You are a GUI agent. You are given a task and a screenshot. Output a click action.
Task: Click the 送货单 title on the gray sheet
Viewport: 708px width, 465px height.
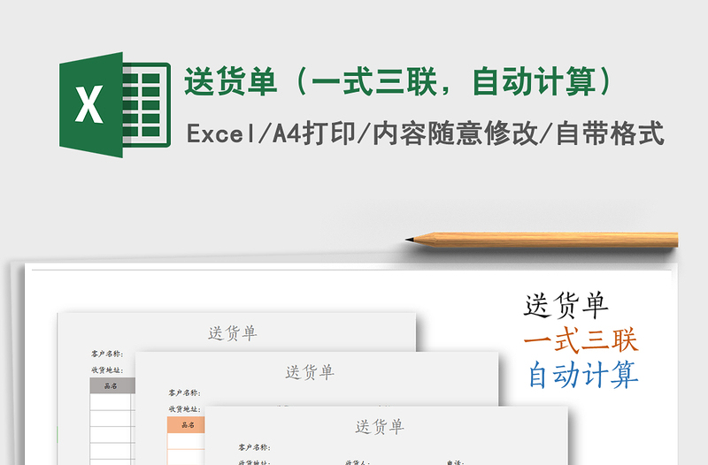coord(233,333)
